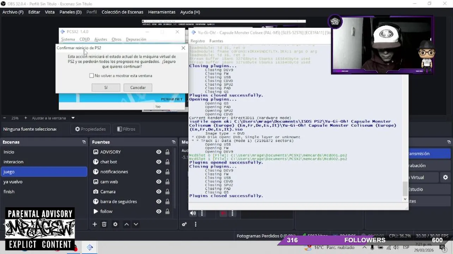
Task: Select the interacion scene
Action: coord(44,162)
